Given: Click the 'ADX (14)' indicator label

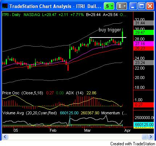Looking at the screenshot, I should (x=75, y=93).
